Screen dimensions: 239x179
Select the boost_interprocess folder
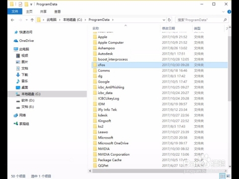coord(113,59)
